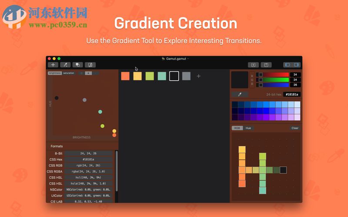Click the value "hsl(240, 3%, 9%)"
Screen dimensions: 348x217
point(88,178)
